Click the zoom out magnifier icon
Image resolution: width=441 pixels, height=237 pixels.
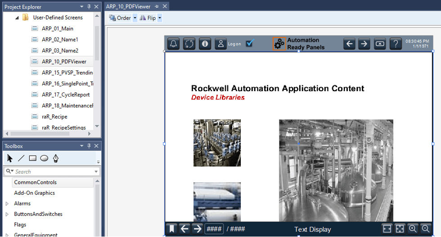[426, 229]
